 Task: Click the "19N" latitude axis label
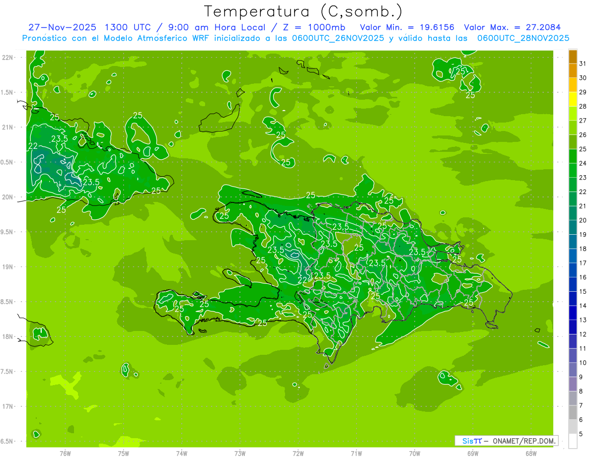click(8, 267)
